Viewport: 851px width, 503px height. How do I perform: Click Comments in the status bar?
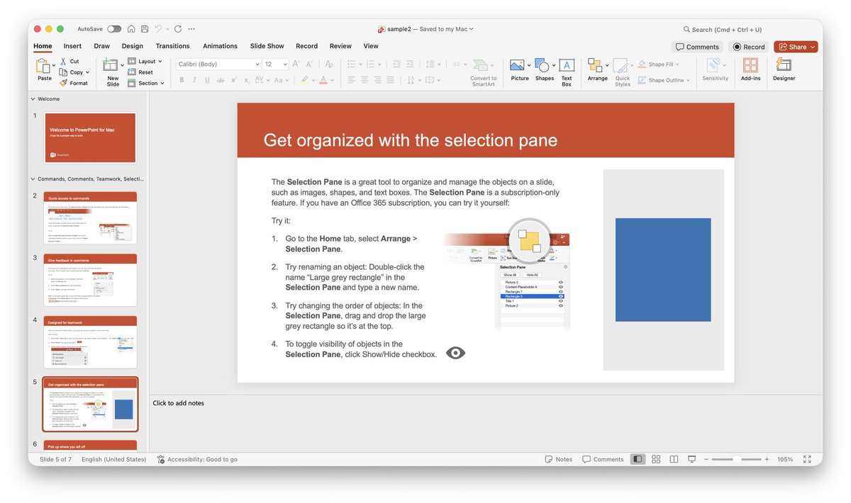(603, 459)
